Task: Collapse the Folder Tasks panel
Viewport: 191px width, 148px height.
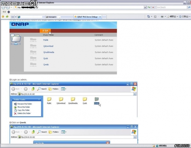Action: (39, 99)
